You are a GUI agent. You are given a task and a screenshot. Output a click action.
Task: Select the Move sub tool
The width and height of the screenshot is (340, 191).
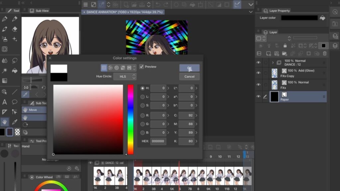(34, 110)
